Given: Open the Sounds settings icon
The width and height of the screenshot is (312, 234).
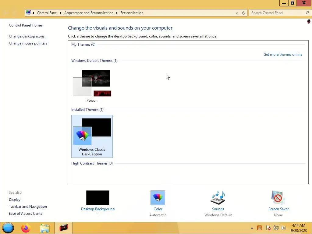Looking at the screenshot, I should tap(218, 197).
